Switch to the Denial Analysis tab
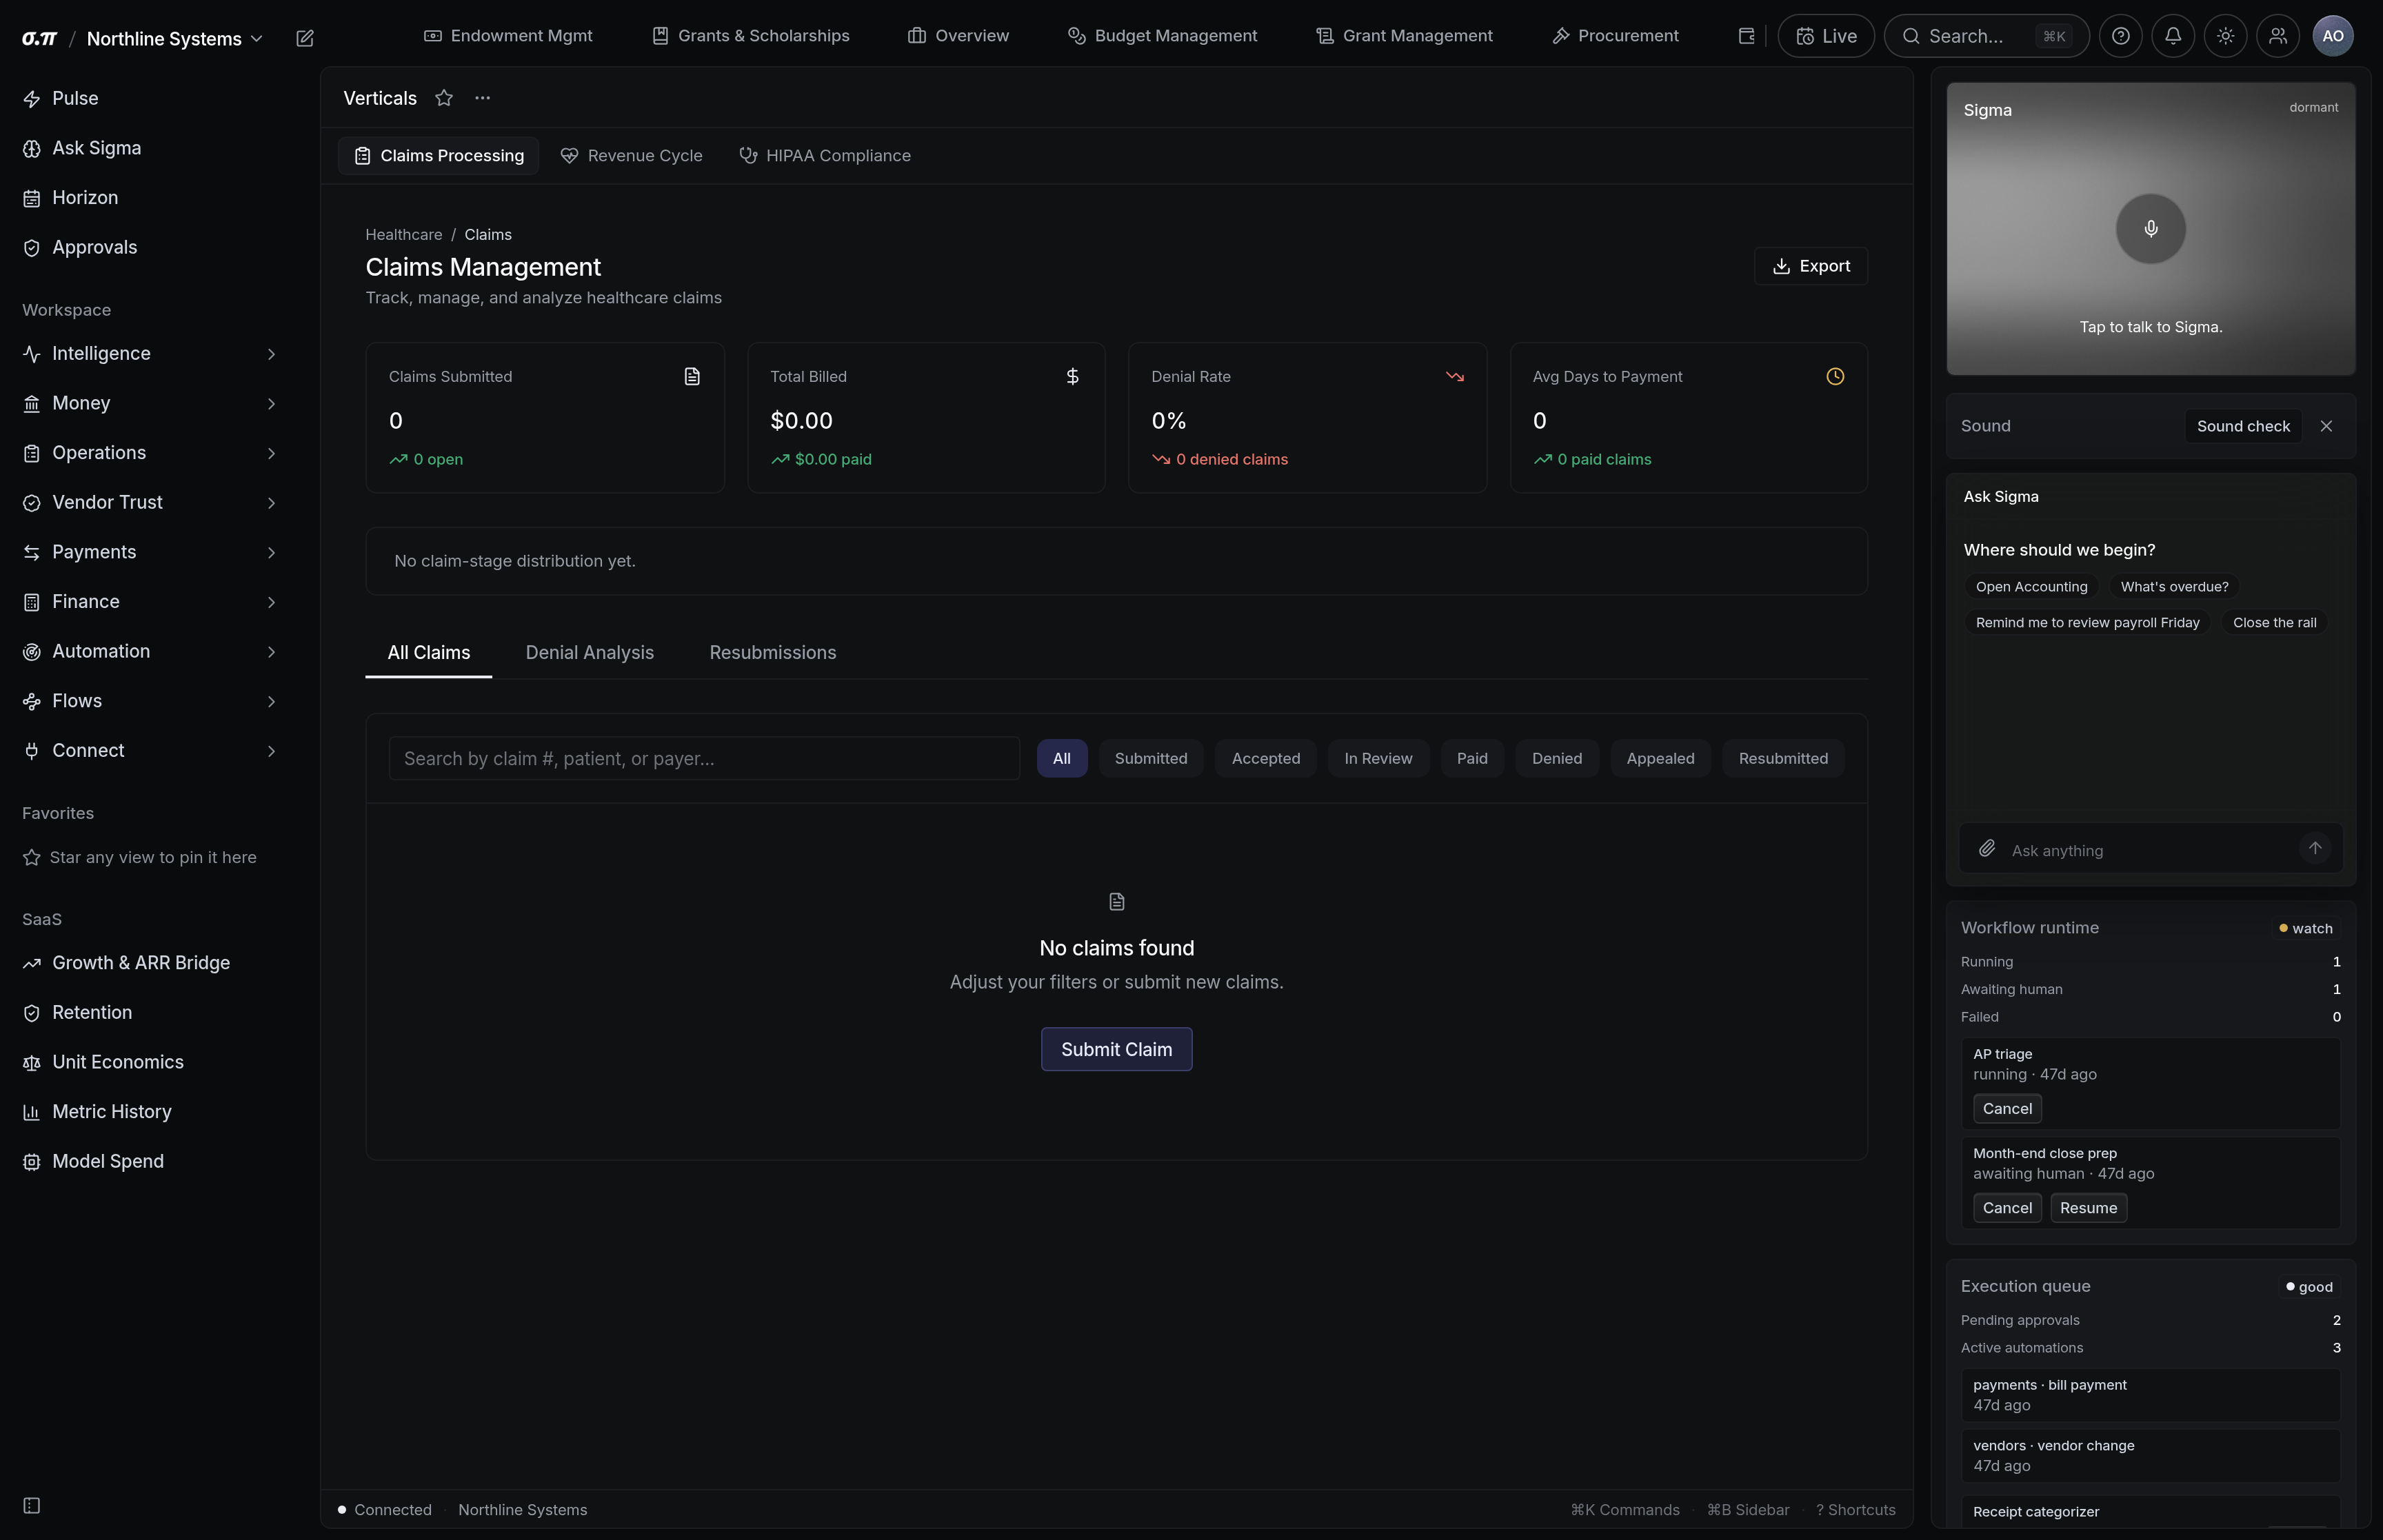The width and height of the screenshot is (2383, 1540). pos(589,653)
